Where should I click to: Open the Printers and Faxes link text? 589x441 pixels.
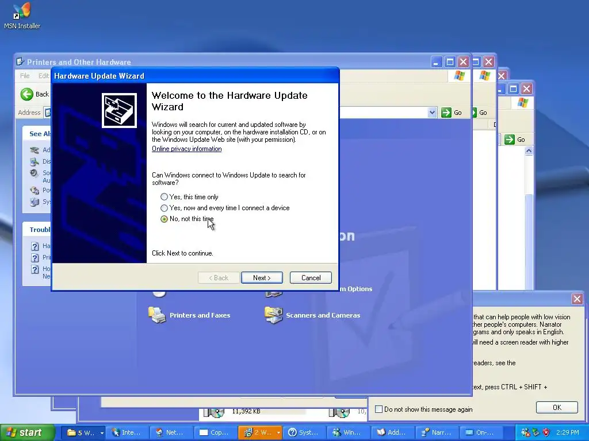[x=200, y=315]
